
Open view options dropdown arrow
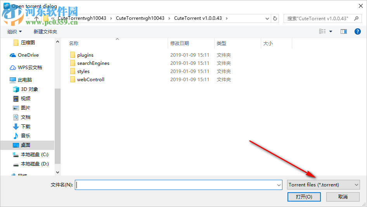pos(331,31)
